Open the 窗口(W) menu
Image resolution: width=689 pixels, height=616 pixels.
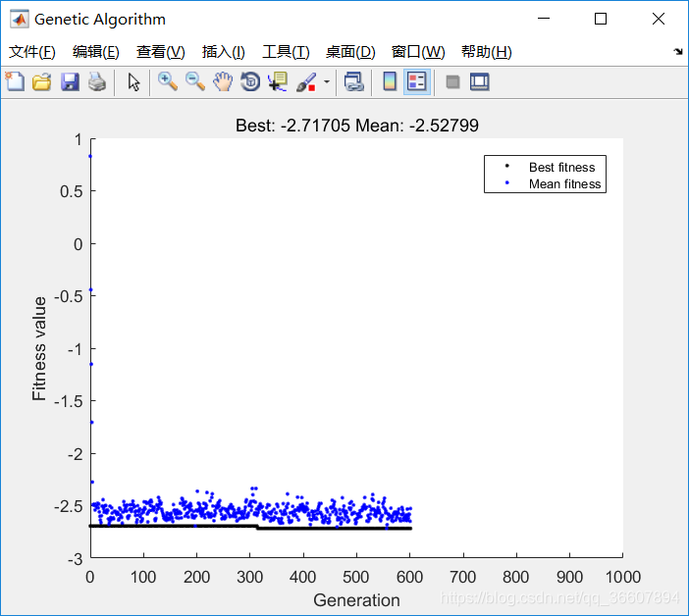coord(418,52)
